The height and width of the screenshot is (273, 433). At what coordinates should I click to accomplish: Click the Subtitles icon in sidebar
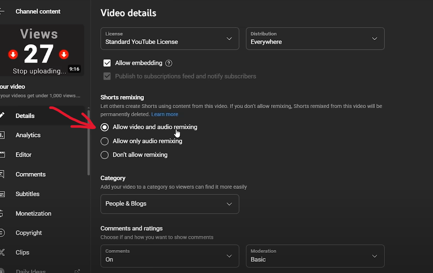coord(2,194)
